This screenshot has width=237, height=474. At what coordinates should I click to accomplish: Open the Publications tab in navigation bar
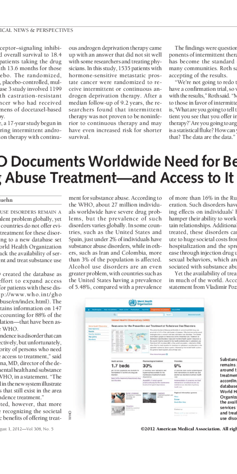(x=135, y=309)
